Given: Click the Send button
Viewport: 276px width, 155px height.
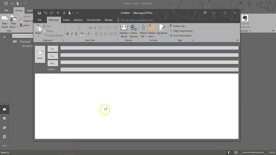Looking at the screenshot, I should coord(40,54).
